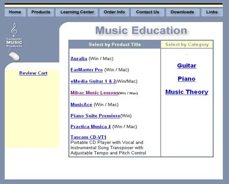This screenshot has height=184, width=229.
Task: Select the EarMaster Pro link
Action: tap(86, 70)
